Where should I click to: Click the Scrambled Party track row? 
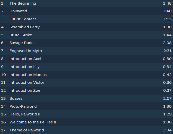[86, 27]
